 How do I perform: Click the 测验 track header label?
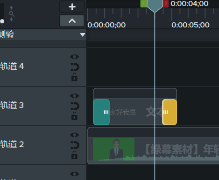click(7, 34)
